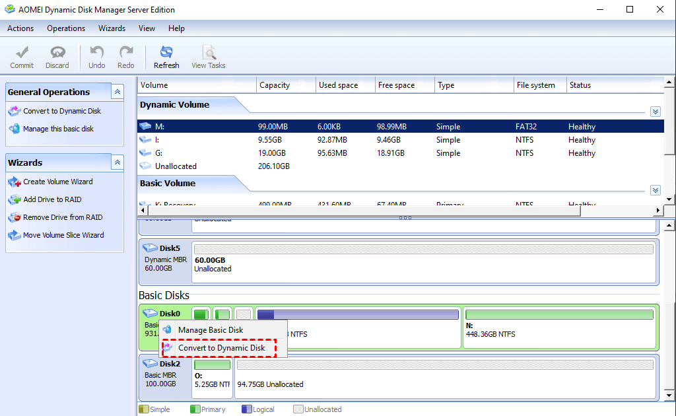The width and height of the screenshot is (676, 416).
Task: Click the Convert to Dynamic Disk sidebar icon
Action: click(15, 111)
